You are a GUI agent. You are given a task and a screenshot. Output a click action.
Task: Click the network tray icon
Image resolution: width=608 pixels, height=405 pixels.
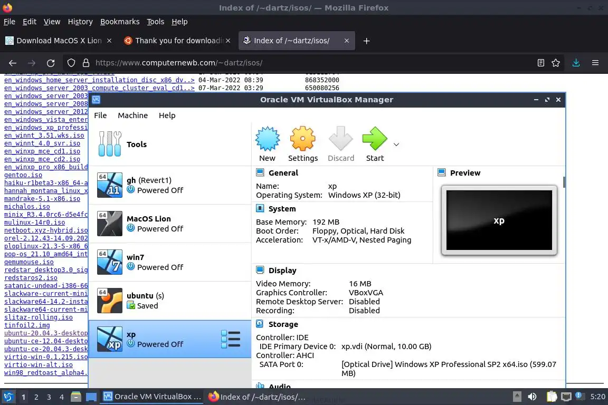click(x=566, y=397)
